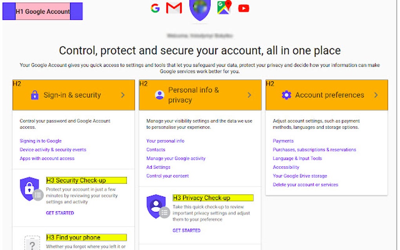Open the YouTube icon
The image size is (400, 250).
pos(243,7)
